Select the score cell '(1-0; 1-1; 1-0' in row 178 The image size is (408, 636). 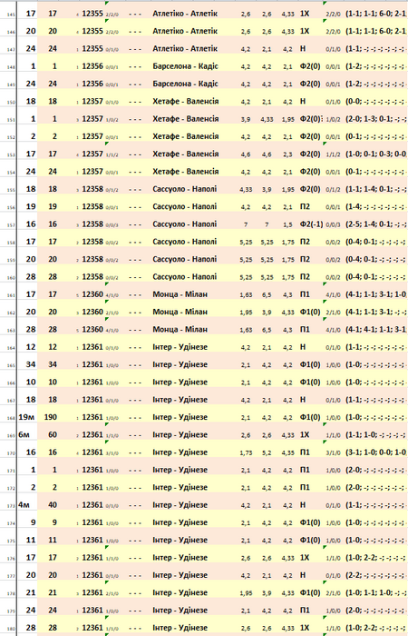coord(376,592)
